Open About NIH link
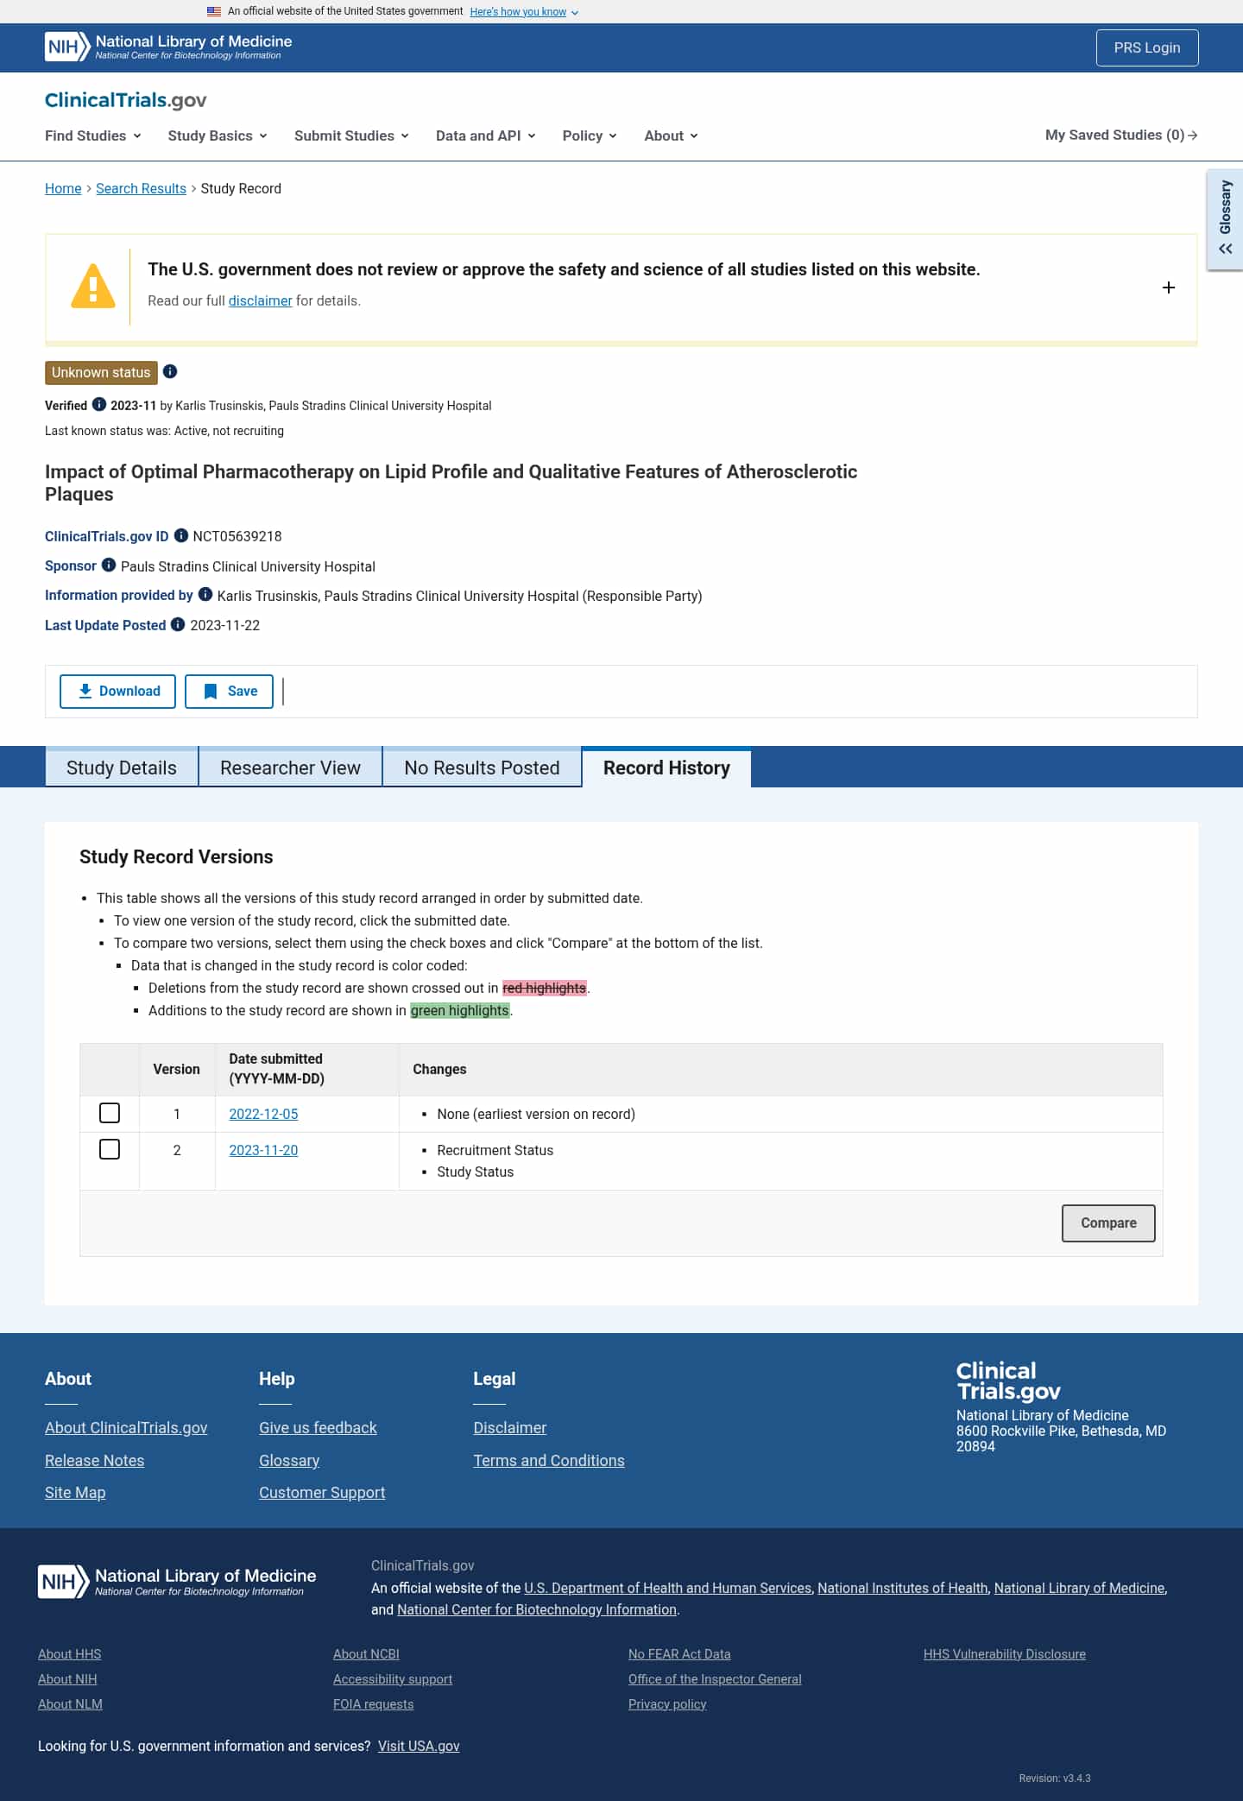 tap(67, 1679)
